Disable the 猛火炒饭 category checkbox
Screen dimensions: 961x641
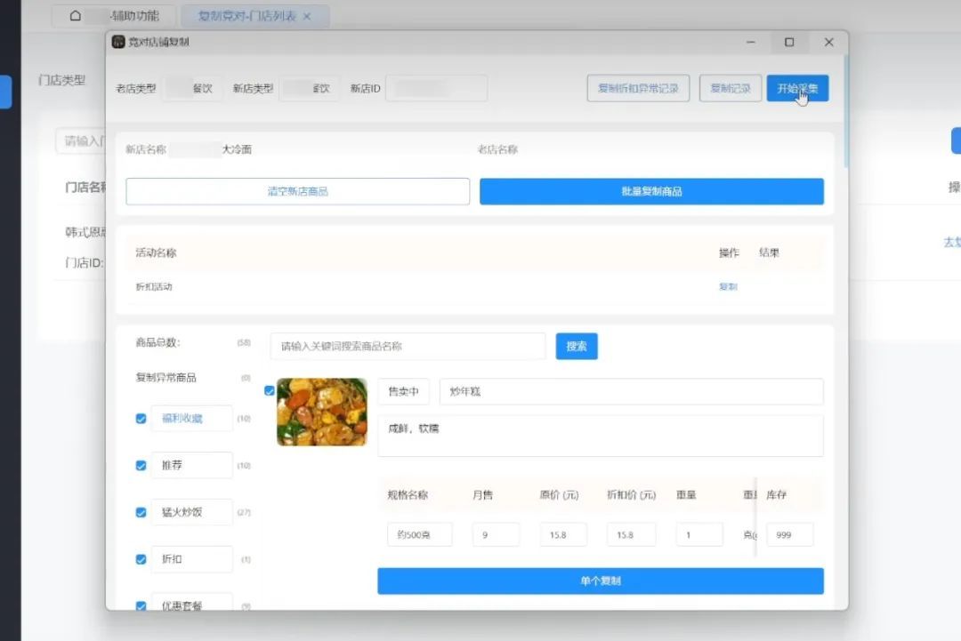tap(141, 512)
